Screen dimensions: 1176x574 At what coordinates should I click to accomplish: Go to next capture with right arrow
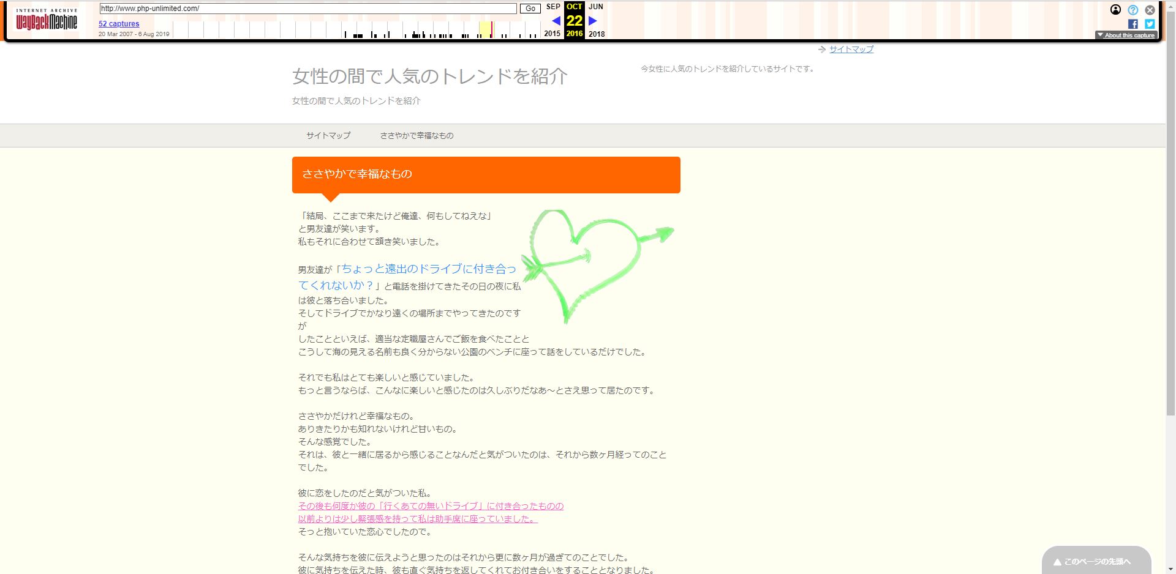pos(592,21)
